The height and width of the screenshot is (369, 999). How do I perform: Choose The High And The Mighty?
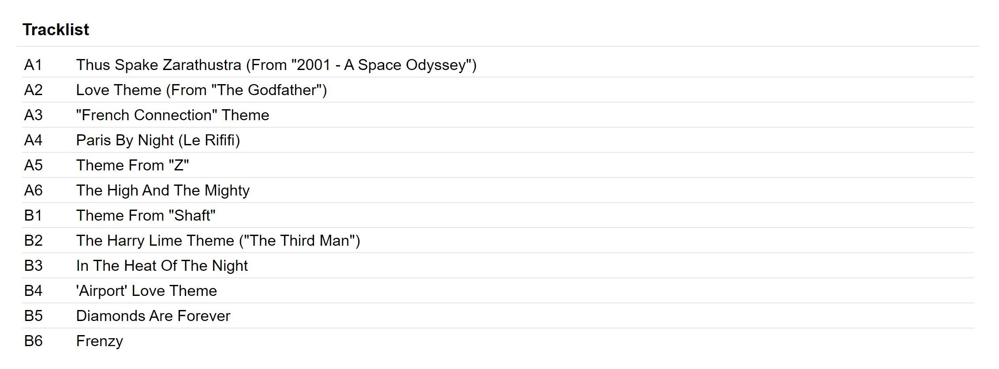tap(163, 190)
